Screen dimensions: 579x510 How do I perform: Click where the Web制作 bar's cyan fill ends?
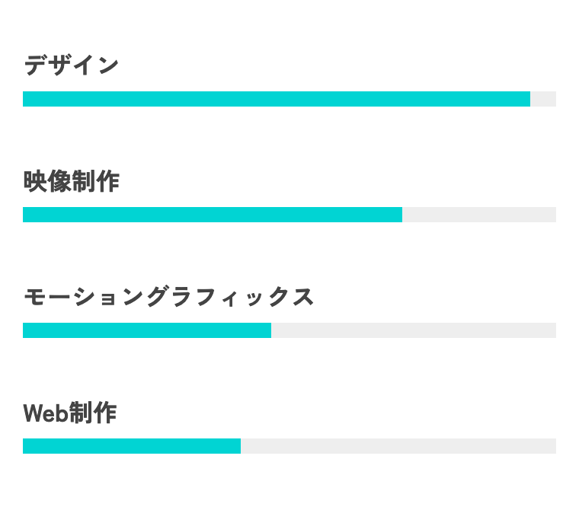pos(240,446)
